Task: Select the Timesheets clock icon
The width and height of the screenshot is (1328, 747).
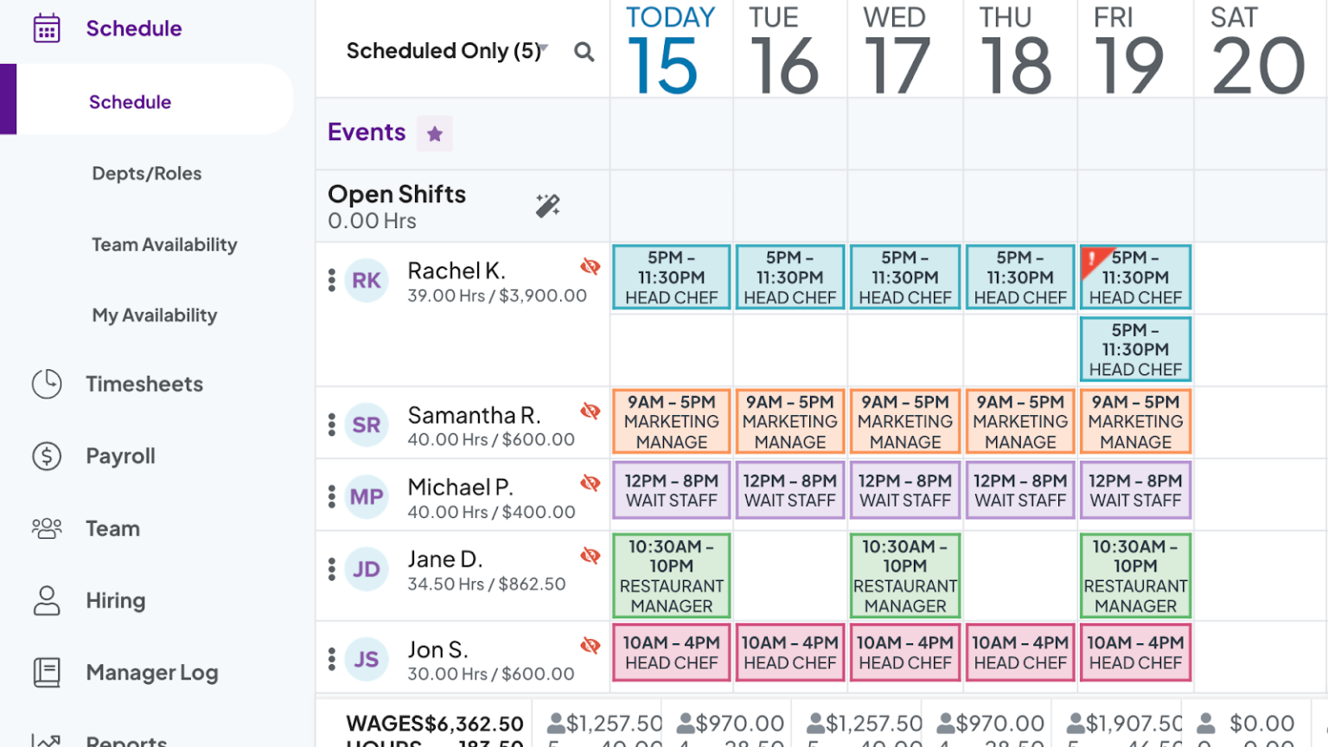Action: [x=48, y=384]
